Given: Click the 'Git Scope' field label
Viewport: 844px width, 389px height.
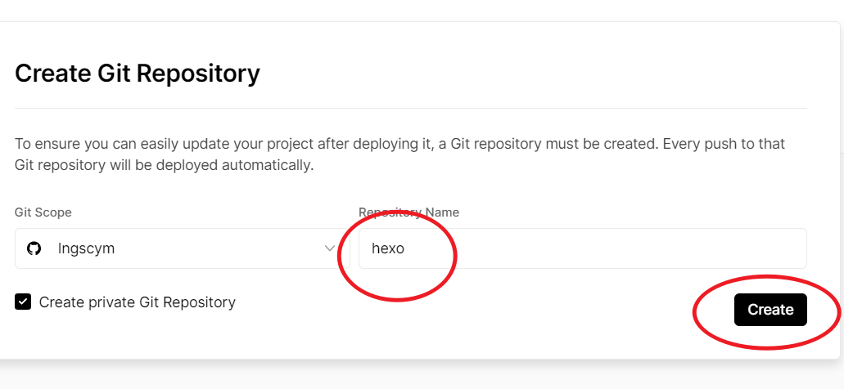Looking at the screenshot, I should tap(43, 212).
